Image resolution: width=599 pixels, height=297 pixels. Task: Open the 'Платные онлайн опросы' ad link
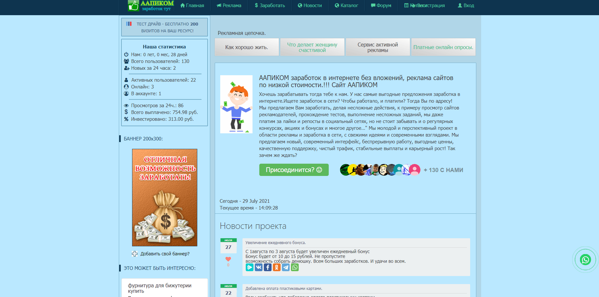443,47
